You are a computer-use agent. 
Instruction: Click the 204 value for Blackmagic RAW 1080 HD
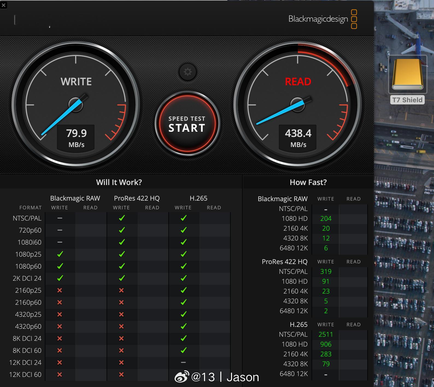tap(326, 218)
